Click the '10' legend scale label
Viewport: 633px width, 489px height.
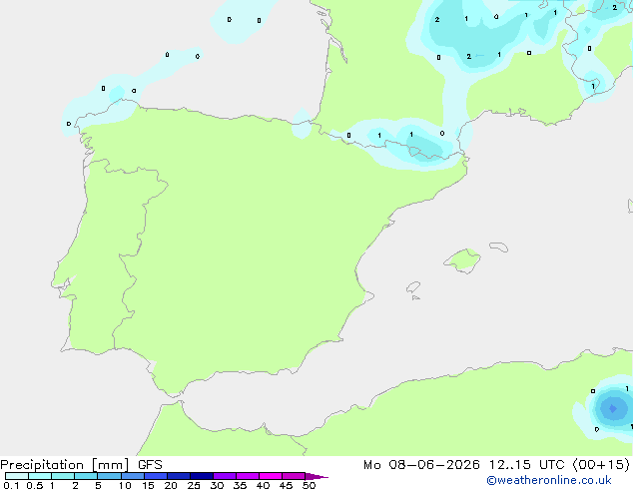tap(125, 485)
